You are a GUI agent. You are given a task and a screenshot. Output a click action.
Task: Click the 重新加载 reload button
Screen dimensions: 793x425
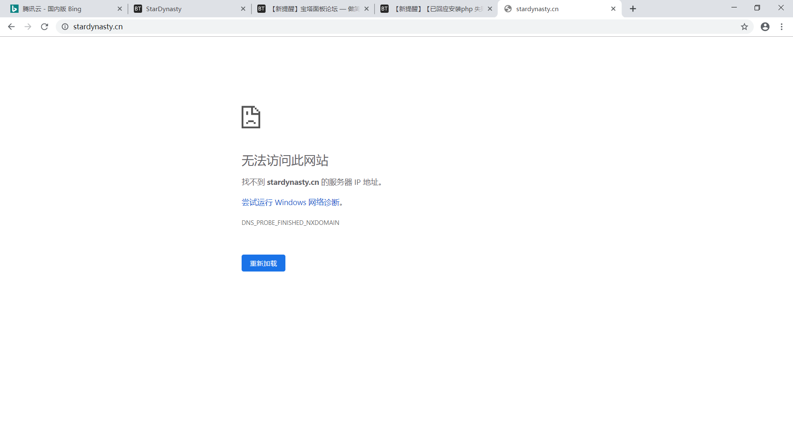pyautogui.click(x=263, y=263)
